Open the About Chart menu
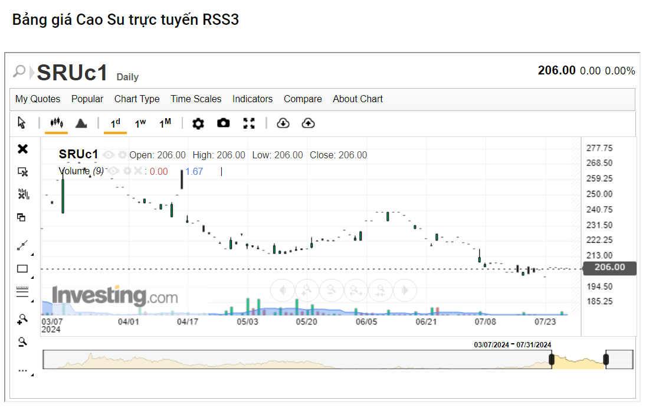Image resolution: width=646 pixels, height=407 pixels. tap(358, 99)
